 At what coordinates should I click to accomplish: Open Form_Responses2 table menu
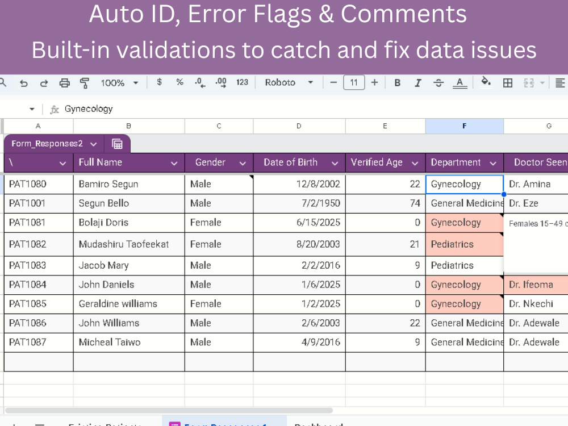click(94, 144)
